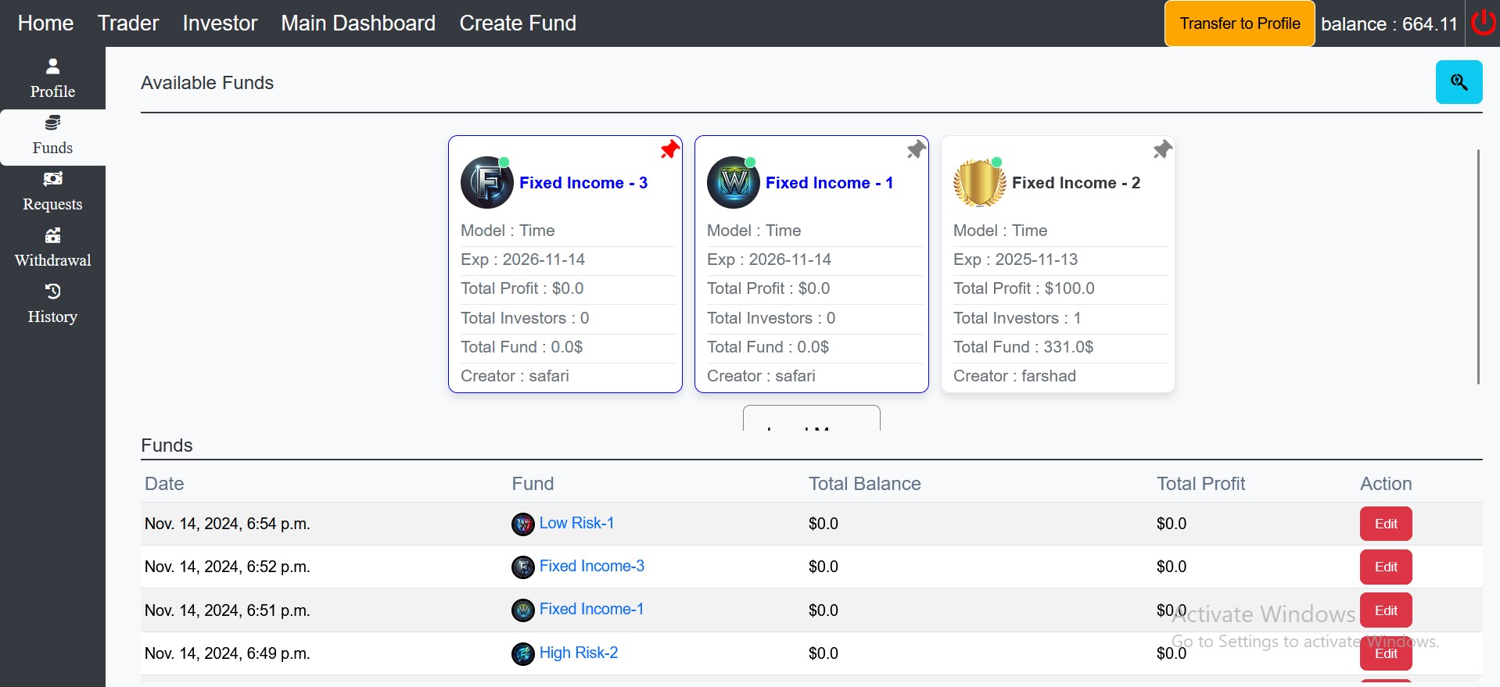The width and height of the screenshot is (1500, 687).
Task: Open Requests from the sidebar
Action: tap(52, 193)
